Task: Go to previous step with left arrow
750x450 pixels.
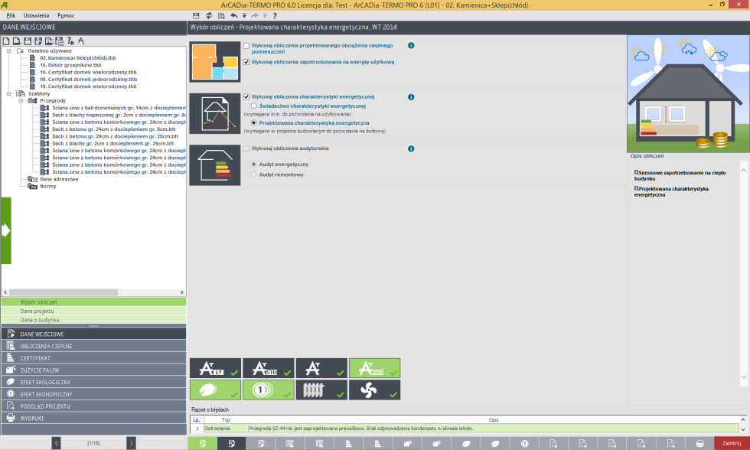Action: [x=57, y=443]
